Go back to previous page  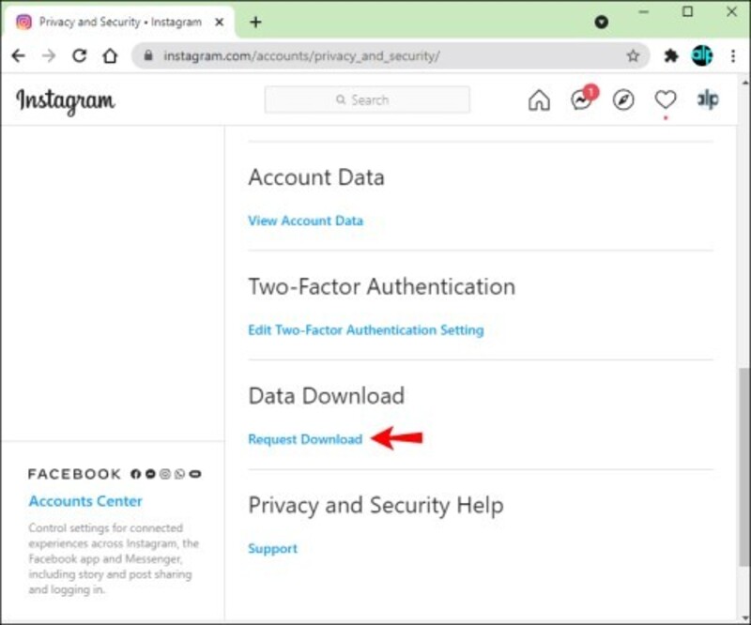point(19,56)
